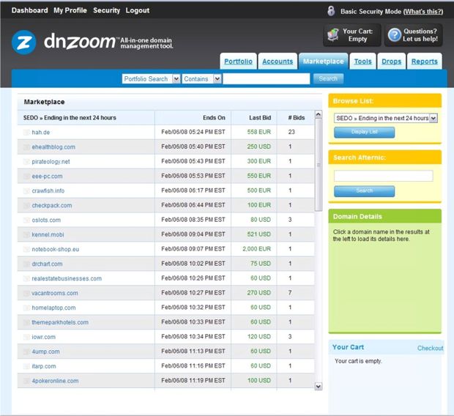
Task: Select the pirateology.net domain
Action: (x=51, y=162)
